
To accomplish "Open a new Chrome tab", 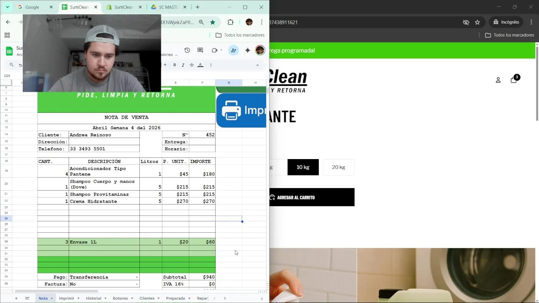I will click(x=197, y=7).
